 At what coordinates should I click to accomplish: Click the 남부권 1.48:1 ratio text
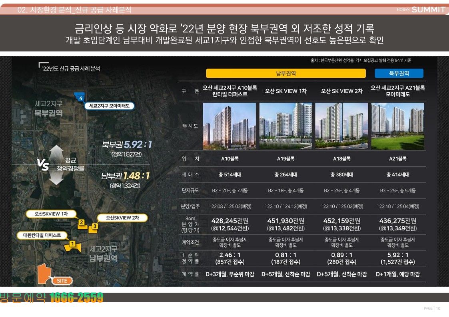126,176
